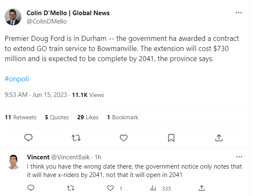Share Vincent's reply
This screenshot has width=260, height=196.
coord(202,188)
